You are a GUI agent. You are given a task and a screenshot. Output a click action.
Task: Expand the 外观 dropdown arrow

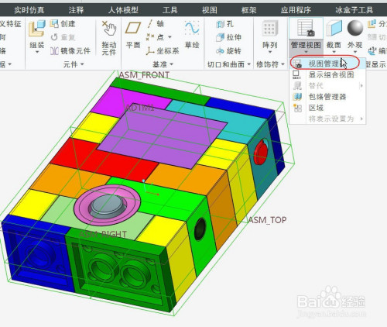(x=355, y=53)
